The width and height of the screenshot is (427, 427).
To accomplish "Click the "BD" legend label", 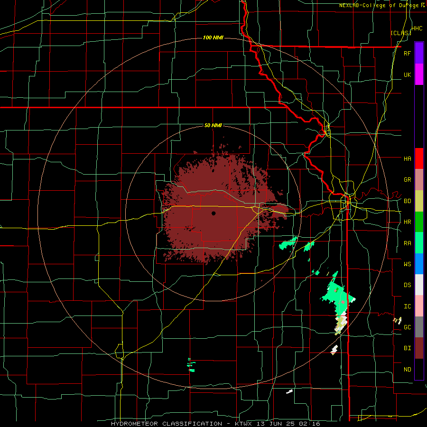I will (x=407, y=201).
